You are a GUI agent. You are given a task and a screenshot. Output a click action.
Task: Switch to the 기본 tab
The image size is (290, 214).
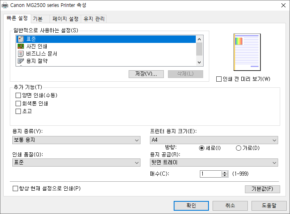[x=40, y=19]
